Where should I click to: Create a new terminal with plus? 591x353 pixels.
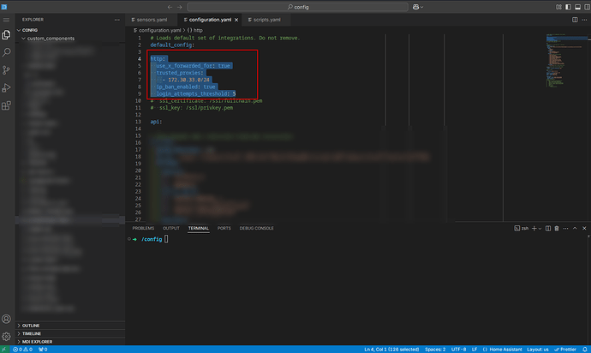[534, 228]
